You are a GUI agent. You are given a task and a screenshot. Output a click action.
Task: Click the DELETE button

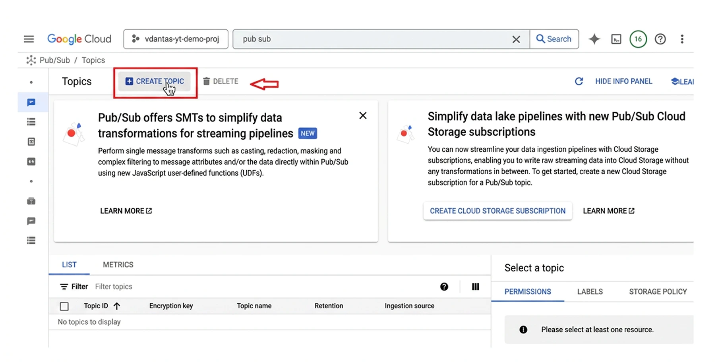(221, 81)
